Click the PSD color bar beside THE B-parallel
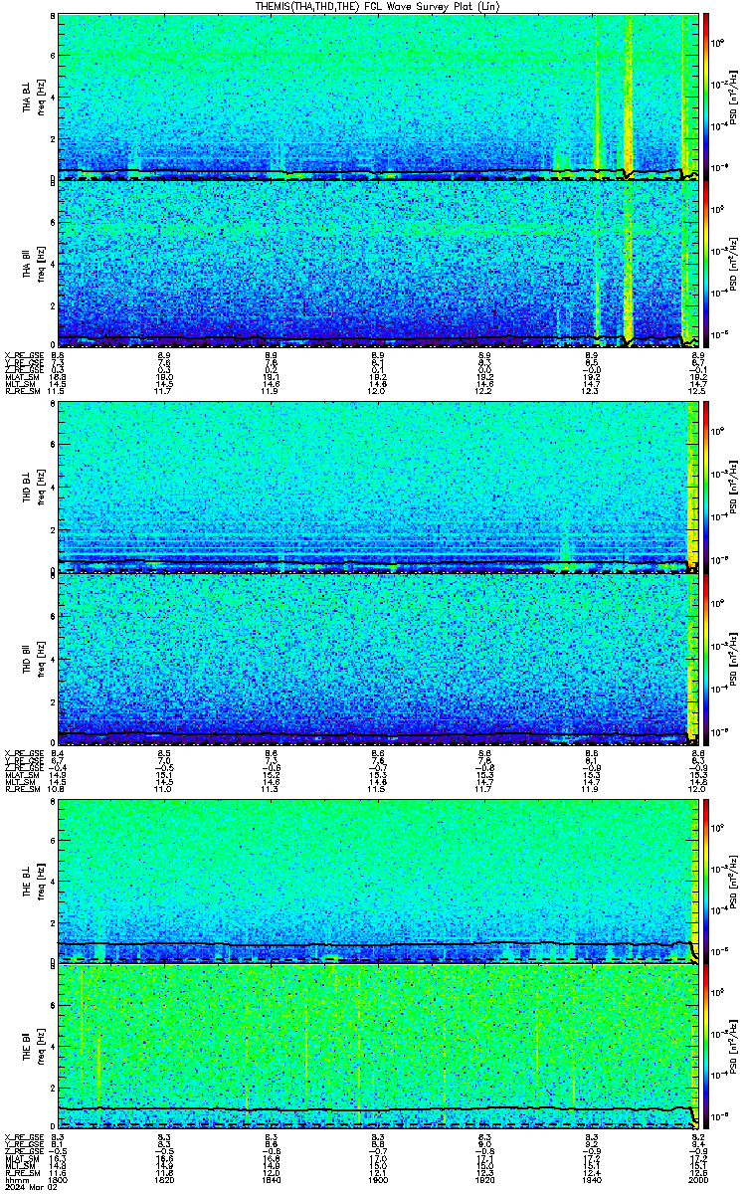Viewport: 746px width, 1194px height. [706, 1048]
